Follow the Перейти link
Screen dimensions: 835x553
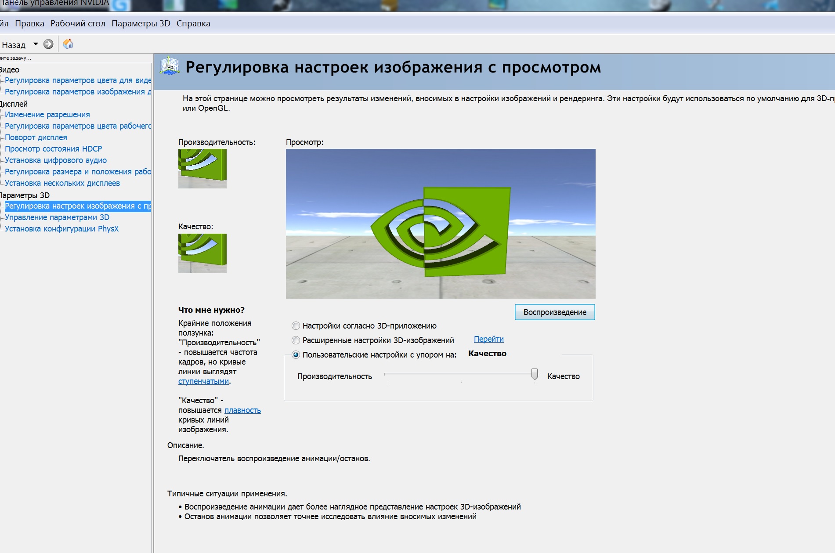[x=489, y=339]
